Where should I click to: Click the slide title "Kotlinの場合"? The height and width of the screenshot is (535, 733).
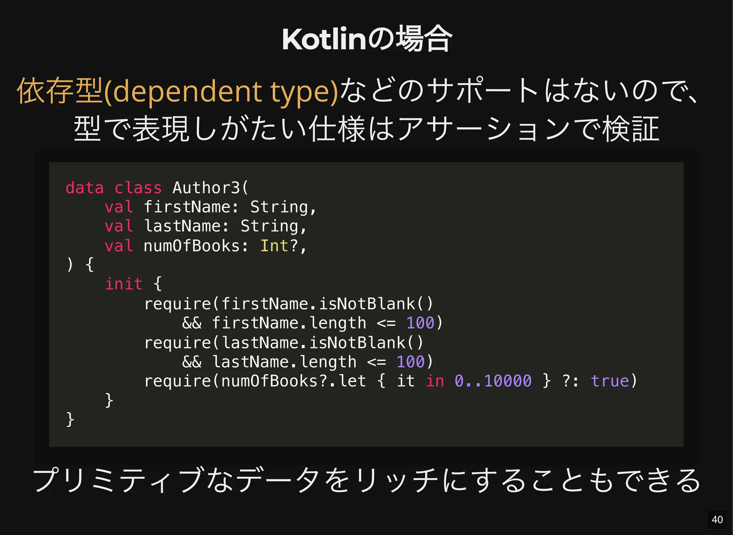[367, 39]
